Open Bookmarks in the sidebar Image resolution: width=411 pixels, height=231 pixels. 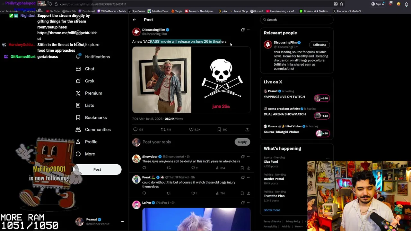pos(91,118)
